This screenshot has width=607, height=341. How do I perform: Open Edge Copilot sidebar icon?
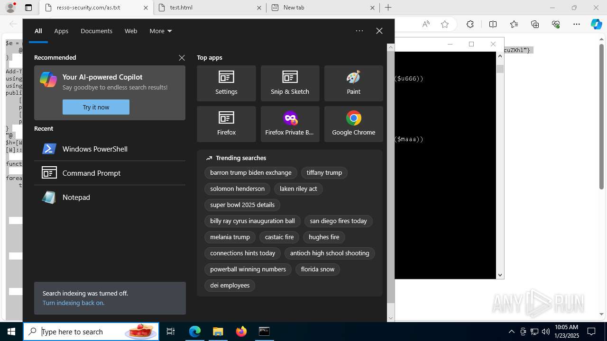coord(597,24)
